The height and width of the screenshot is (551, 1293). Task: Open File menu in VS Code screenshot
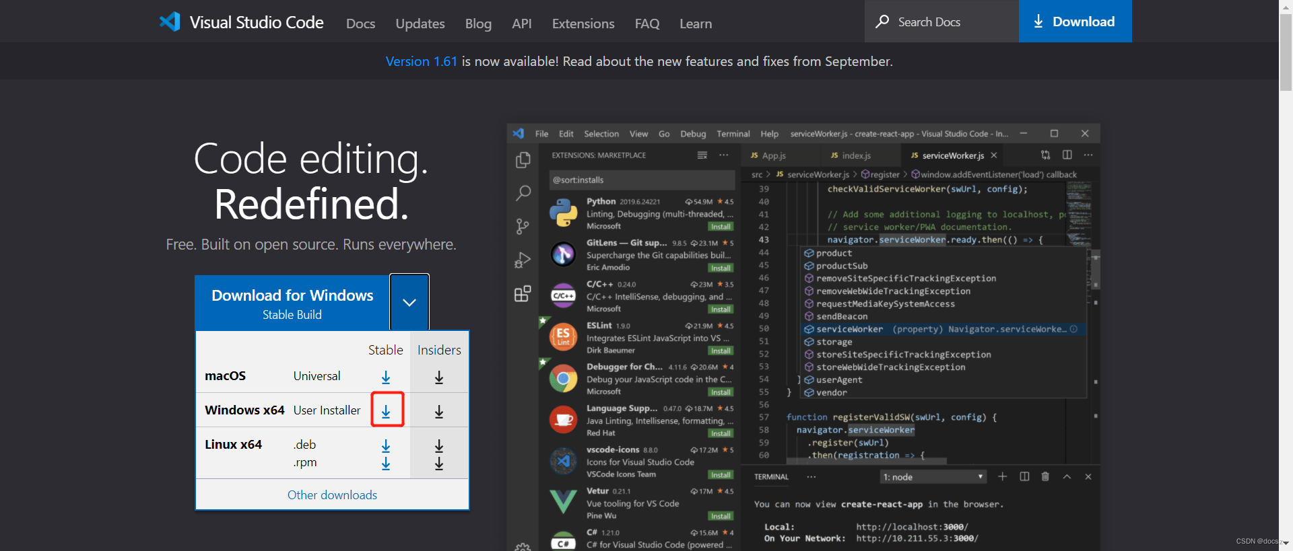[541, 134]
